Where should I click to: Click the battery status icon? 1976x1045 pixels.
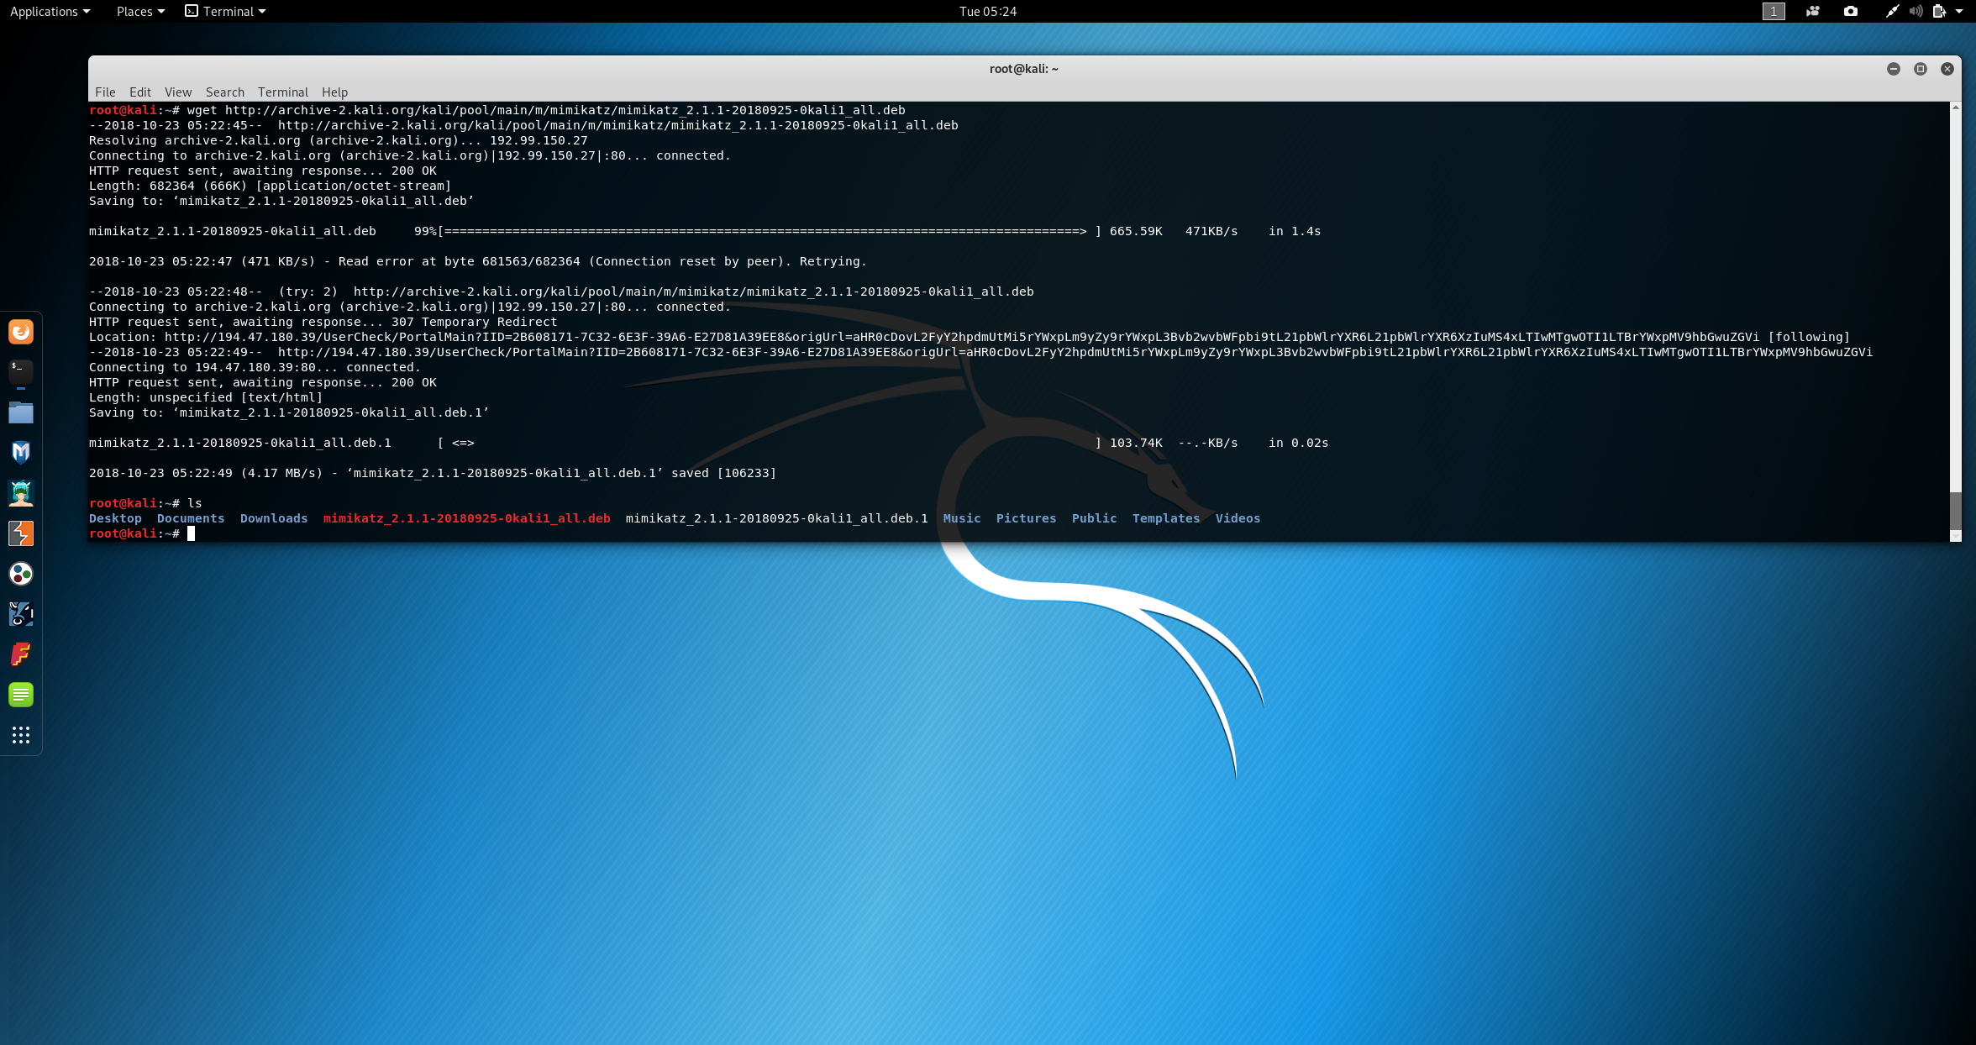tap(1939, 11)
